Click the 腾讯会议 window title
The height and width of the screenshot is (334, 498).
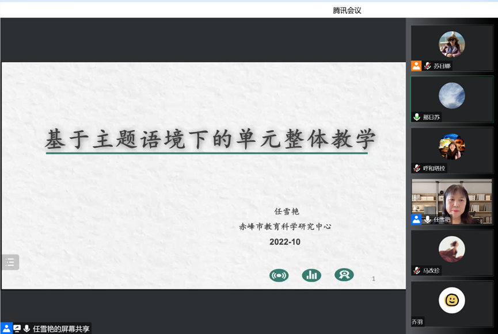click(x=347, y=10)
